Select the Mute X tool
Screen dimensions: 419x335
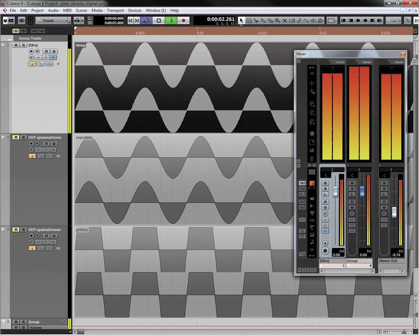(x=285, y=20)
